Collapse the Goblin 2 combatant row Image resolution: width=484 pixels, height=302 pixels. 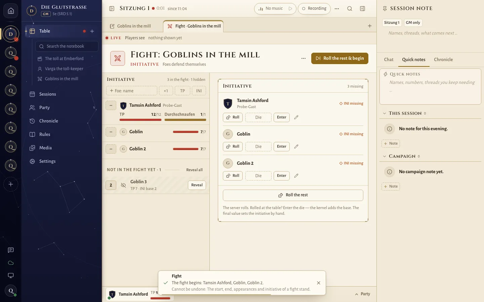[111, 149]
